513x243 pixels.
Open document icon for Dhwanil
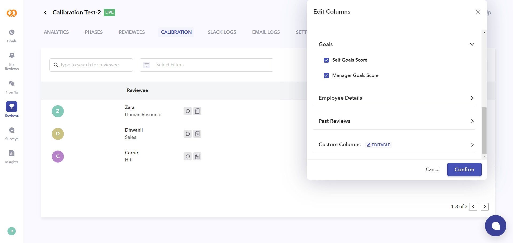(x=197, y=134)
